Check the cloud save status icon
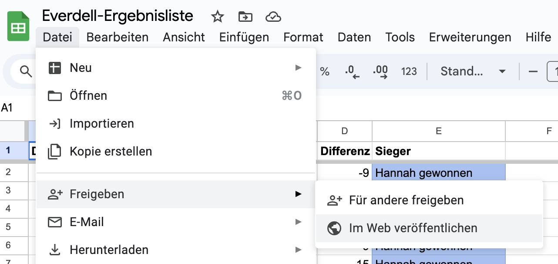 273,17
